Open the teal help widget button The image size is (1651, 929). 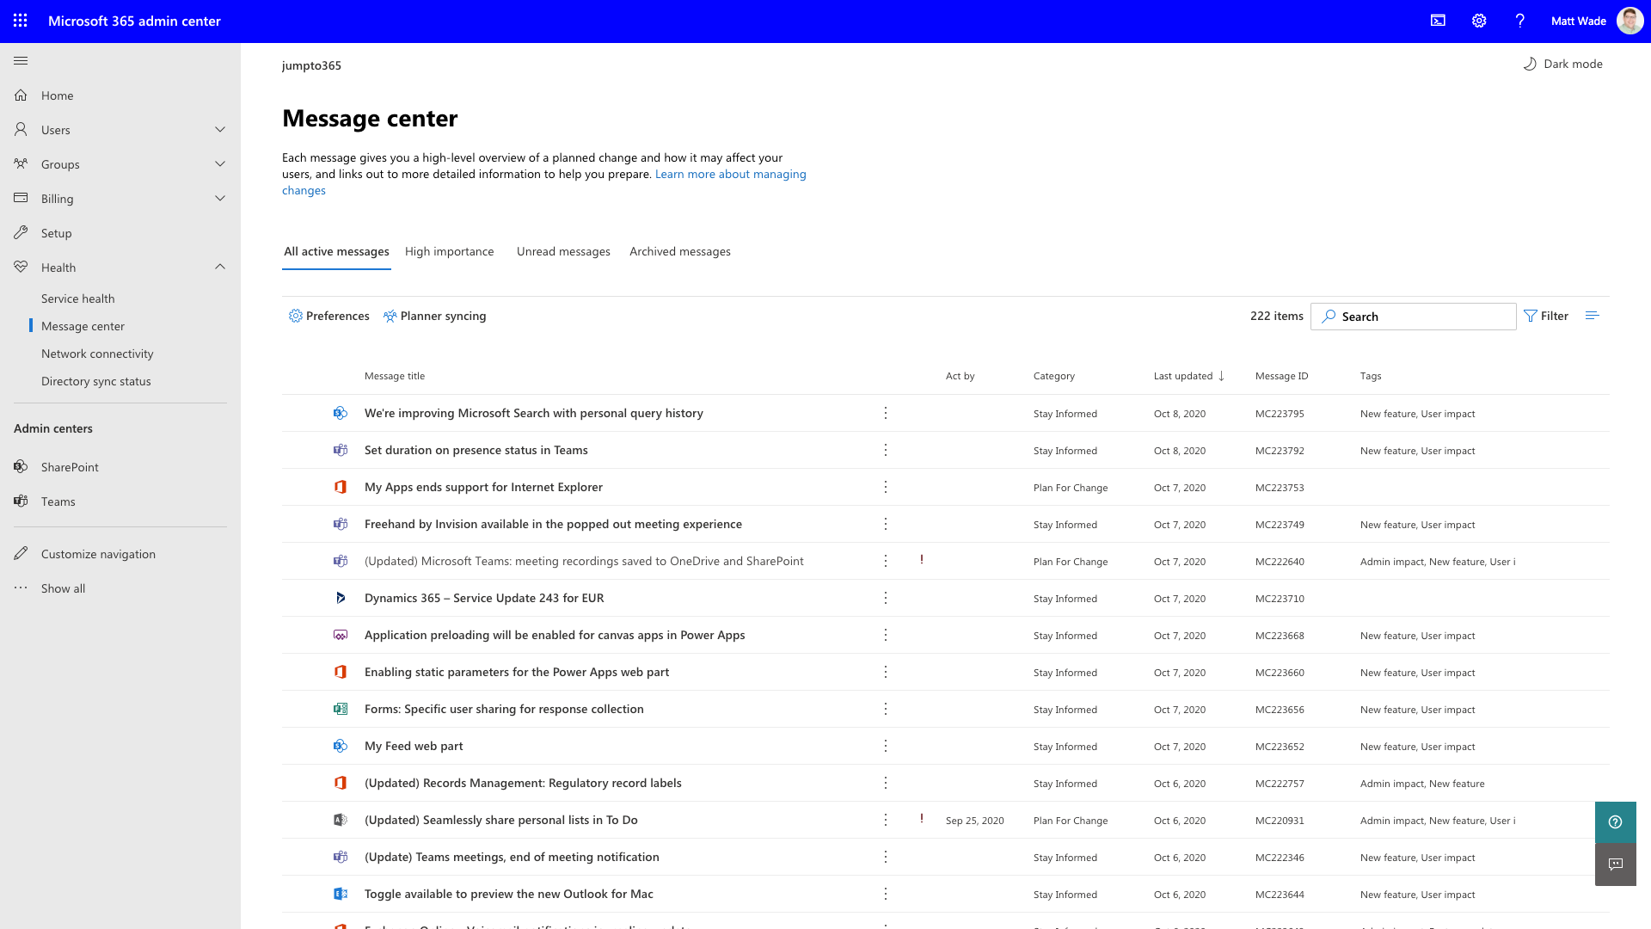point(1615,822)
